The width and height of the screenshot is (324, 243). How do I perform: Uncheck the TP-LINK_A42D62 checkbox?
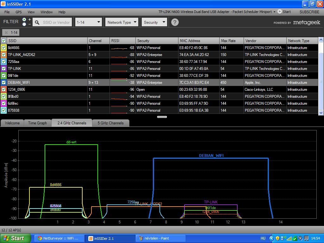[3, 54]
